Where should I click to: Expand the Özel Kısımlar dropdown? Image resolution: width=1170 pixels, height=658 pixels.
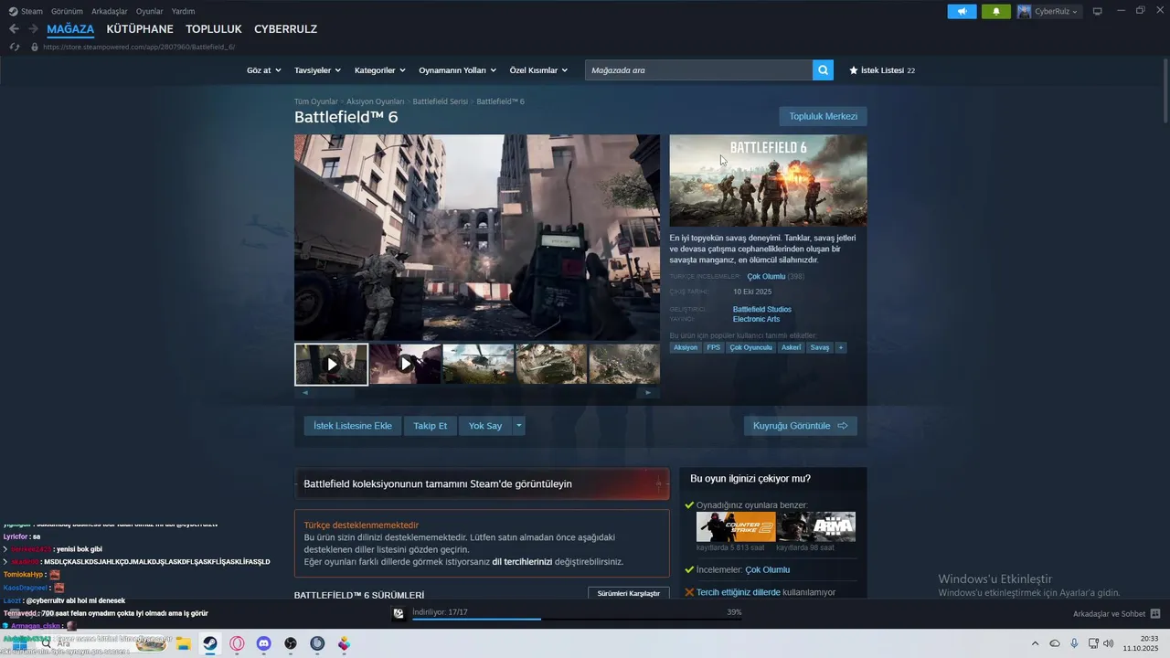[x=538, y=70]
